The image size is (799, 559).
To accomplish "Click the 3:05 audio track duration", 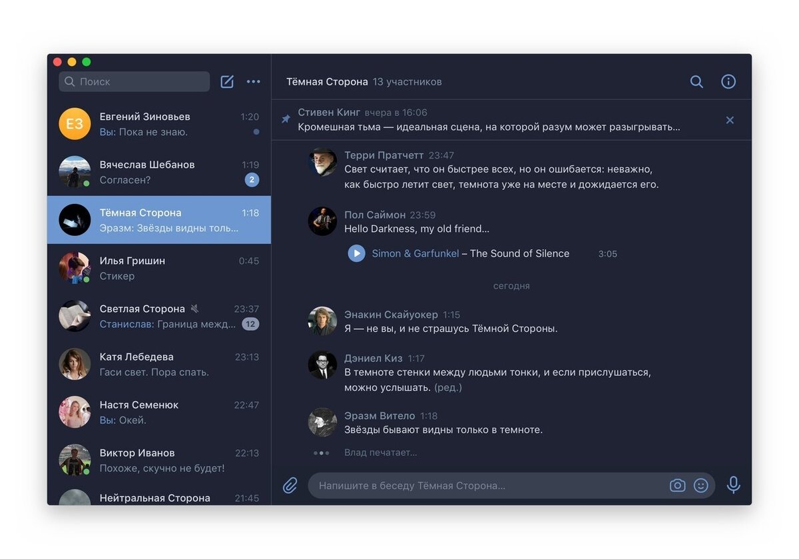I will click(x=607, y=254).
